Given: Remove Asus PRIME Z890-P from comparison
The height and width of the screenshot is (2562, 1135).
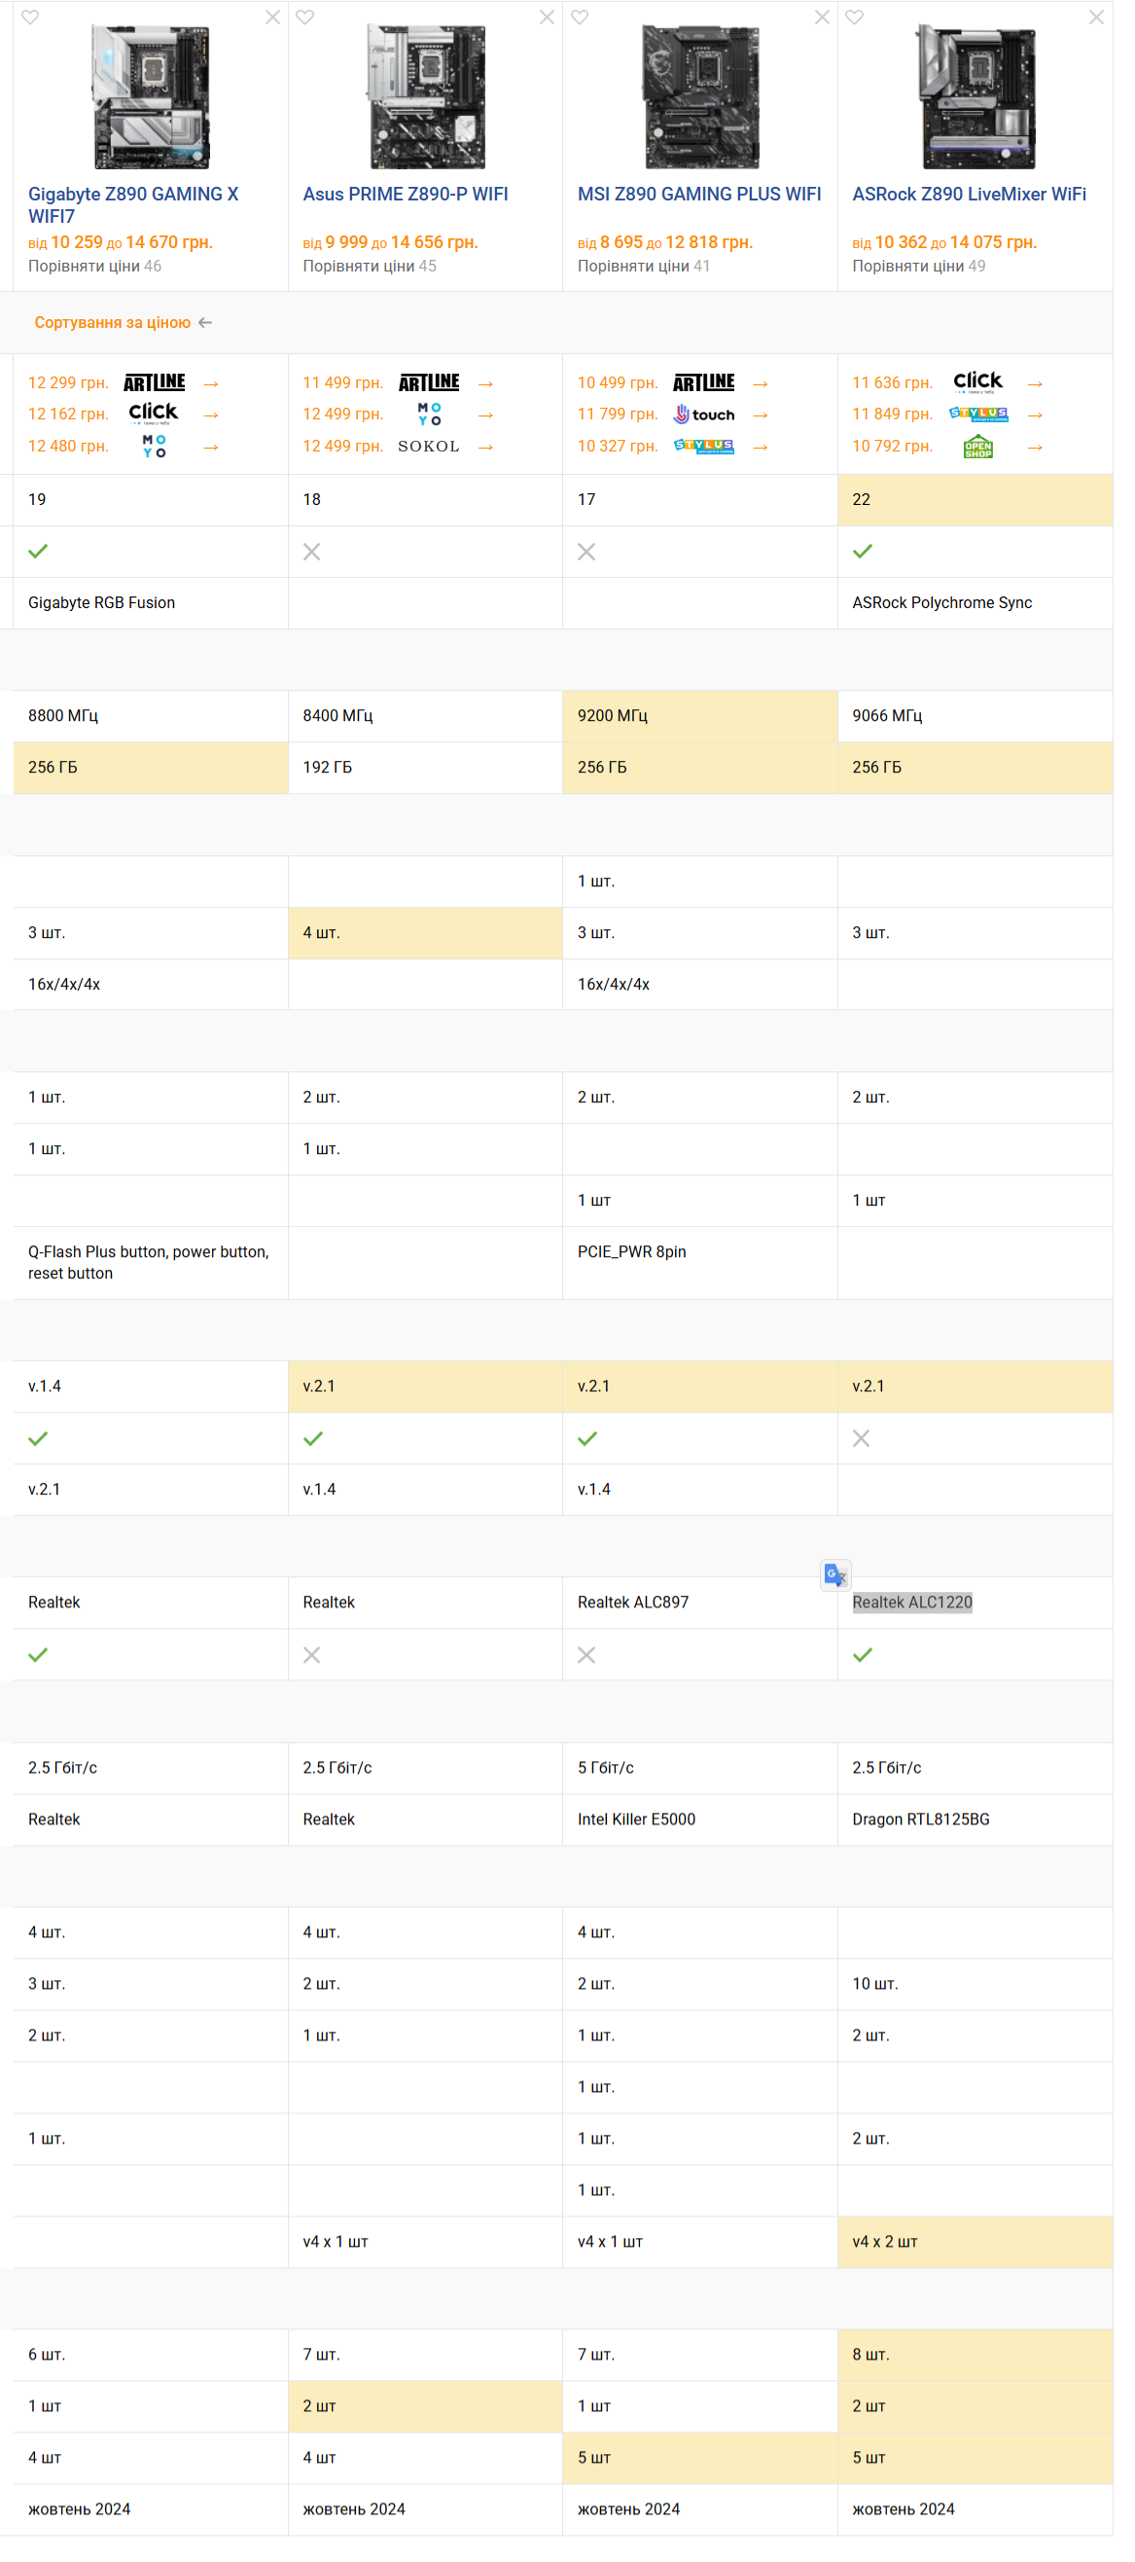Looking at the screenshot, I should [548, 17].
